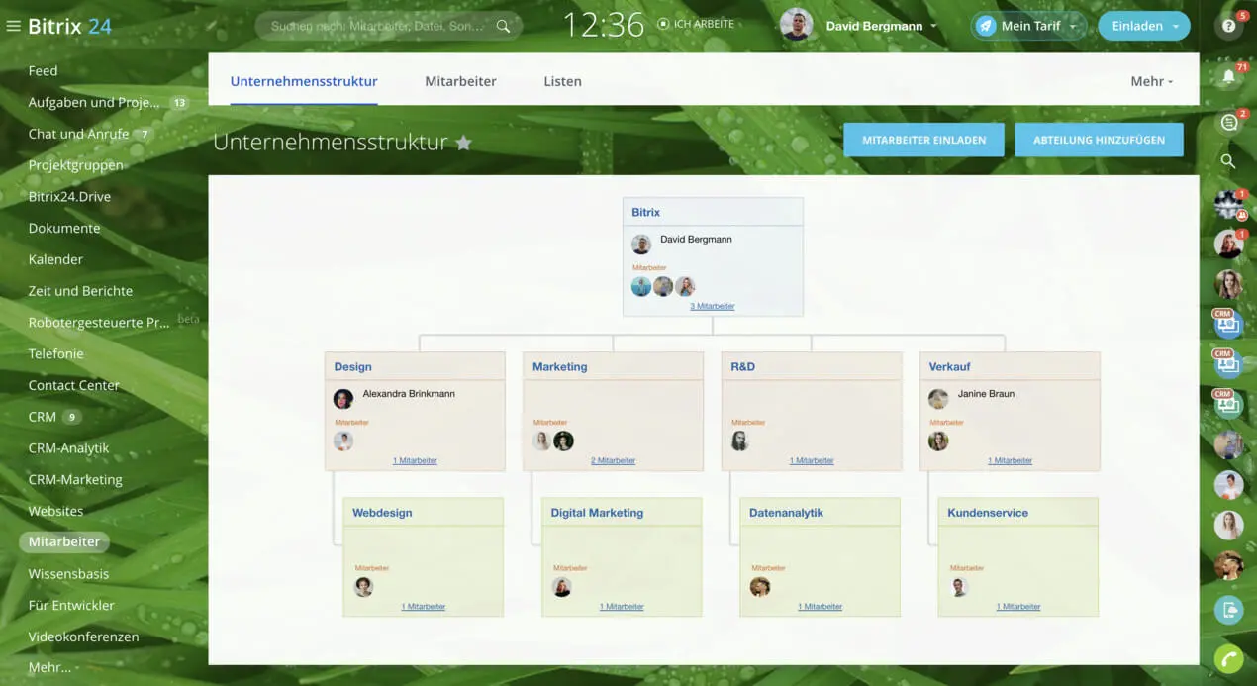Click the search magnifier in top search bar
Image resolution: width=1257 pixels, height=686 pixels.
(x=504, y=27)
